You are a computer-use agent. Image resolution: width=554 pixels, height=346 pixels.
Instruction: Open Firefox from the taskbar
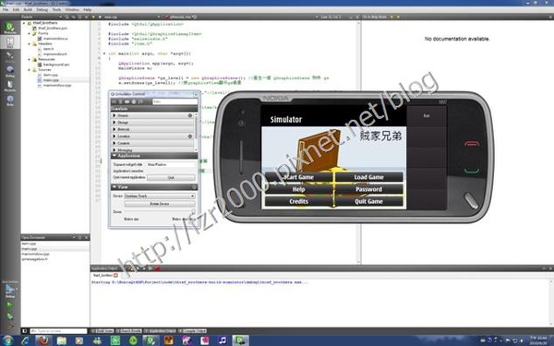43,340
